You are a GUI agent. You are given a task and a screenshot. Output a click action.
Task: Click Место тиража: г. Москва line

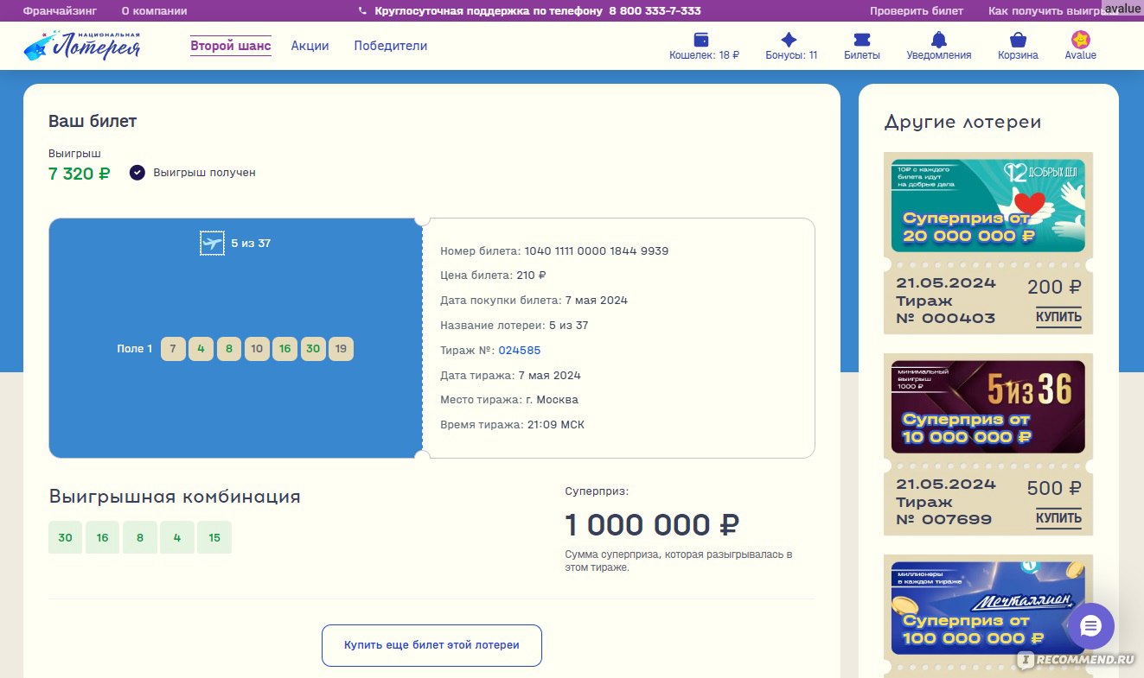point(509,400)
